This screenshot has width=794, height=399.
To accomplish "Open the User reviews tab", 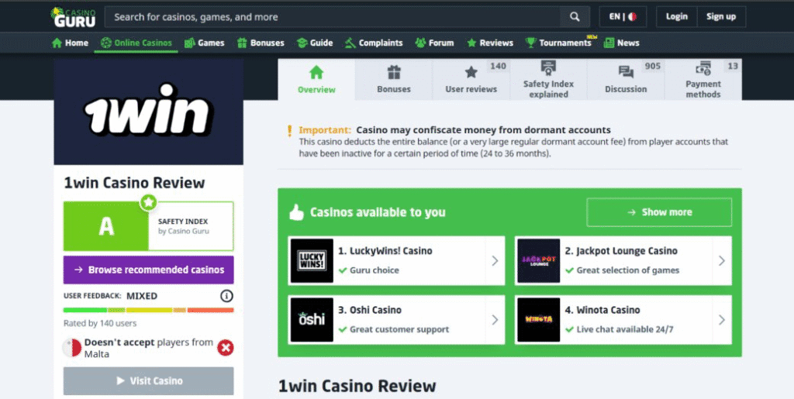I will [x=471, y=80].
